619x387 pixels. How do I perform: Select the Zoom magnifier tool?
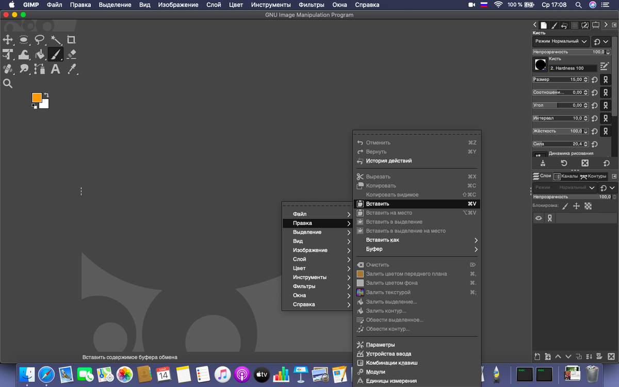point(8,83)
